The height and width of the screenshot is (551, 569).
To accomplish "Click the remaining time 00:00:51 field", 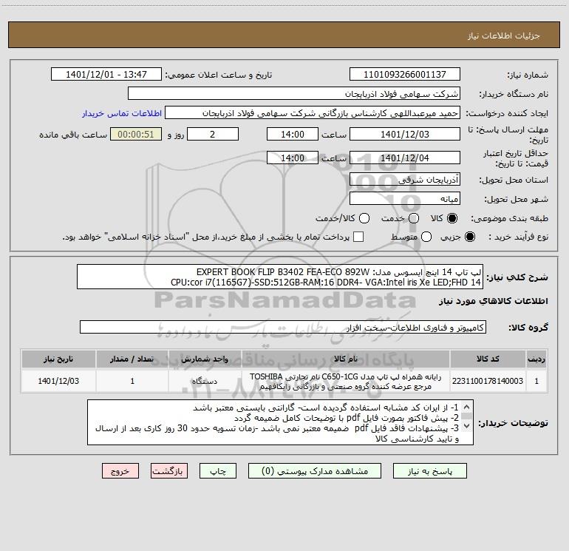I will pos(136,134).
